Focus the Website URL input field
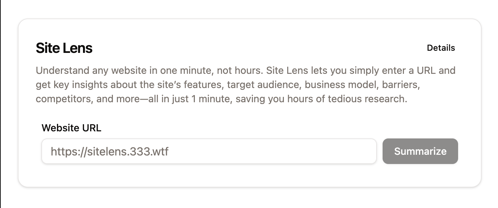 (x=249, y=152)
